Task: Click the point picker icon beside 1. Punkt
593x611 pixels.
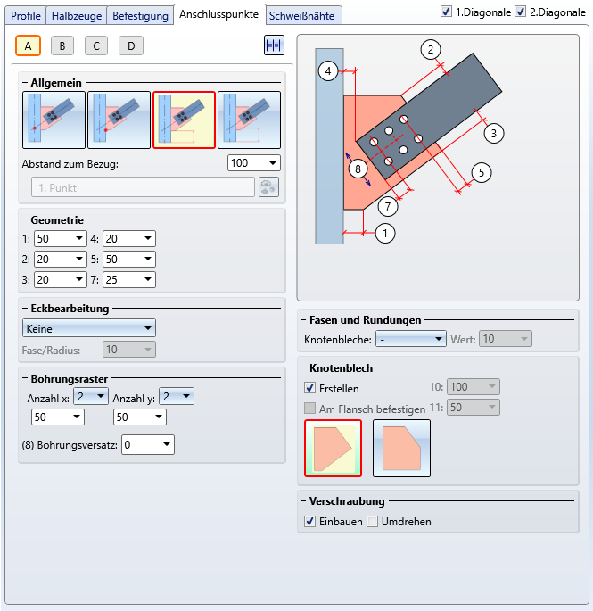Action: 268,187
